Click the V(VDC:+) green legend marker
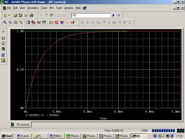185x139 pixels. (27, 115)
